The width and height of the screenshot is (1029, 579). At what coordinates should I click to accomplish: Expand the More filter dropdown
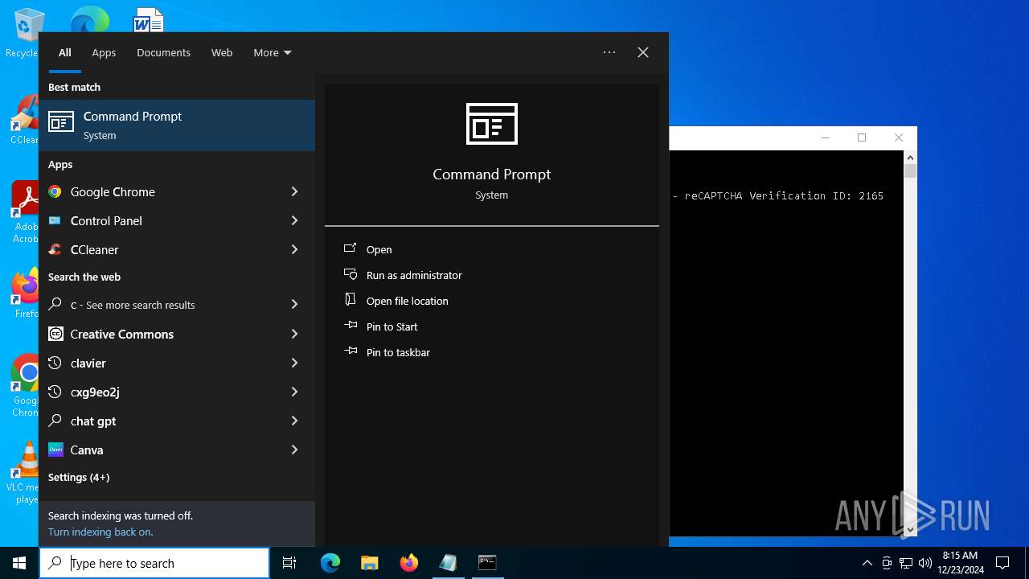tap(273, 52)
